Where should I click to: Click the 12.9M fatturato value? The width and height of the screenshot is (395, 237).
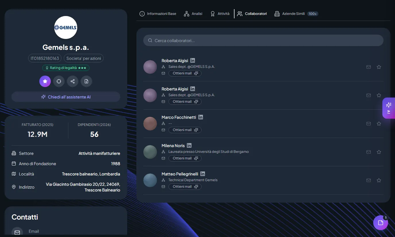click(x=38, y=134)
